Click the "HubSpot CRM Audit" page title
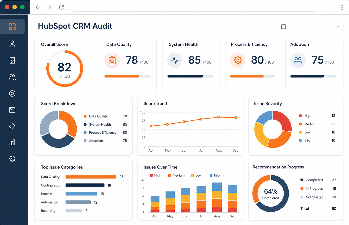This screenshot has height=225, width=349. [75, 26]
